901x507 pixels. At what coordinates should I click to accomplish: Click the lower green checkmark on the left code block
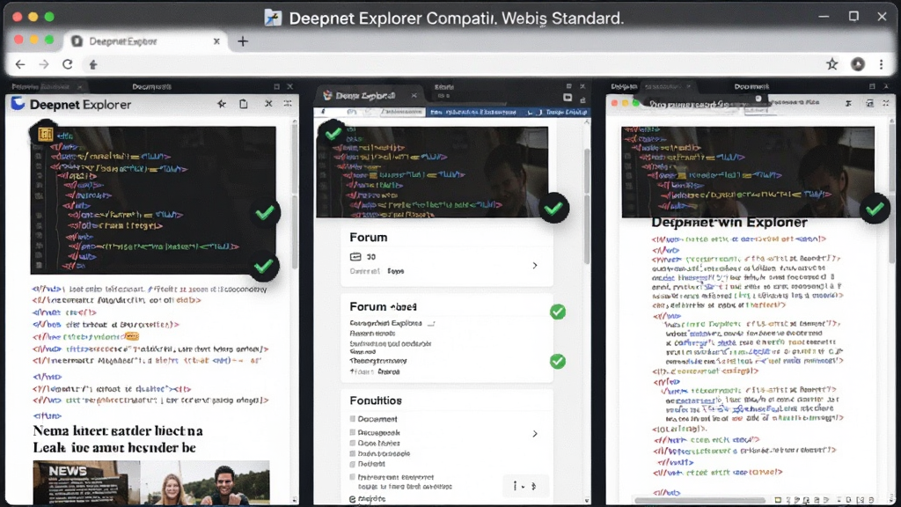(x=264, y=267)
